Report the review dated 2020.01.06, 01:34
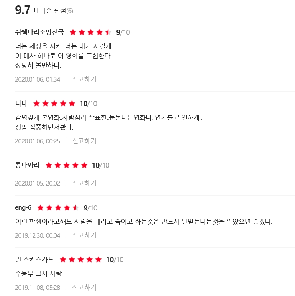Screen dimensions: 295x296 84,79
